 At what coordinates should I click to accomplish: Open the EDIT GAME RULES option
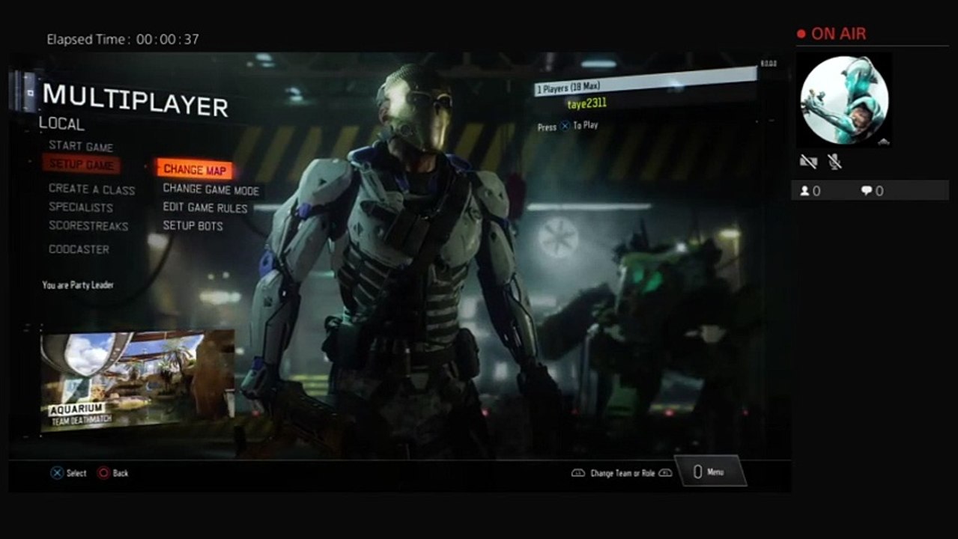tap(204, 207)
